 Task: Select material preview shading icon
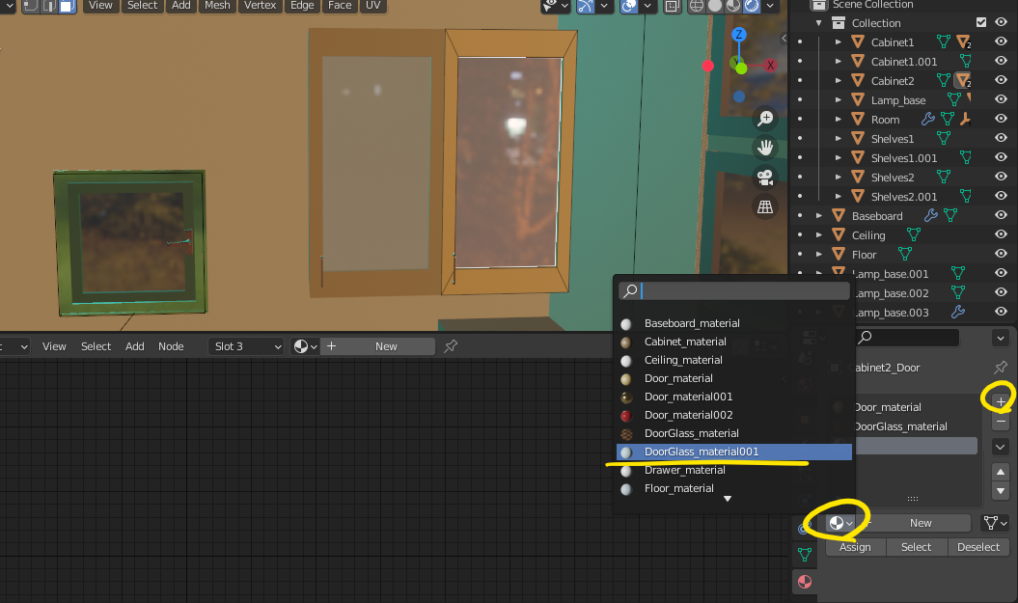pos(733,6)
